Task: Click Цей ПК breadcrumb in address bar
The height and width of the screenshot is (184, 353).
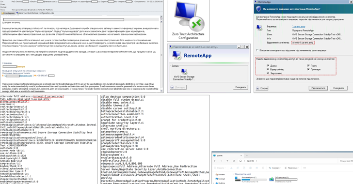Action: 250,161
